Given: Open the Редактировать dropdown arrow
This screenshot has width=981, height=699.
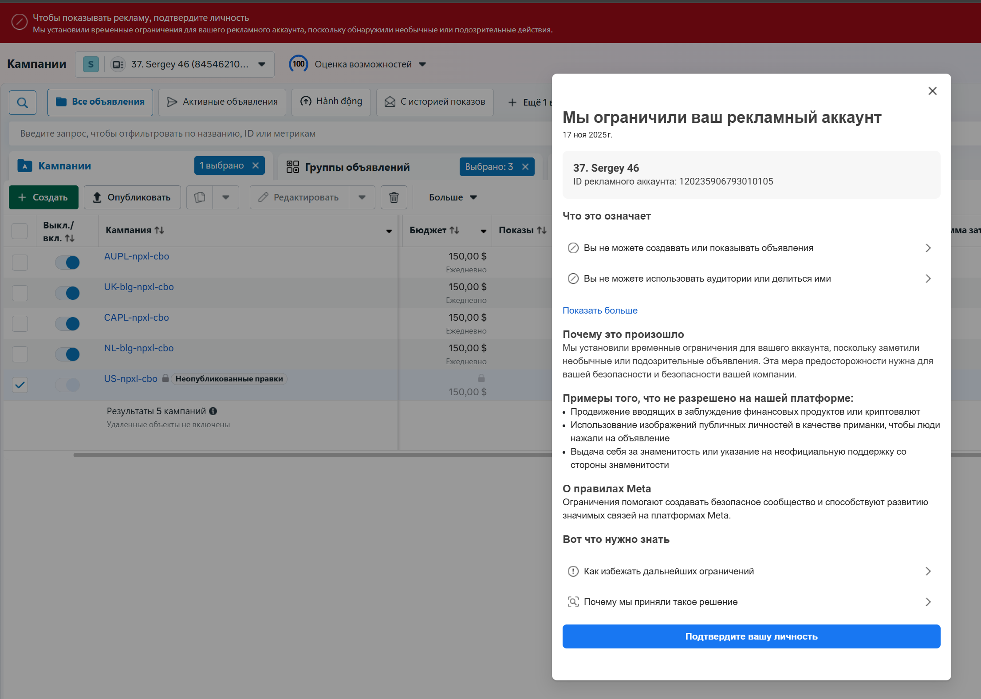Looking at the screenshot, I should coord(362,197).
